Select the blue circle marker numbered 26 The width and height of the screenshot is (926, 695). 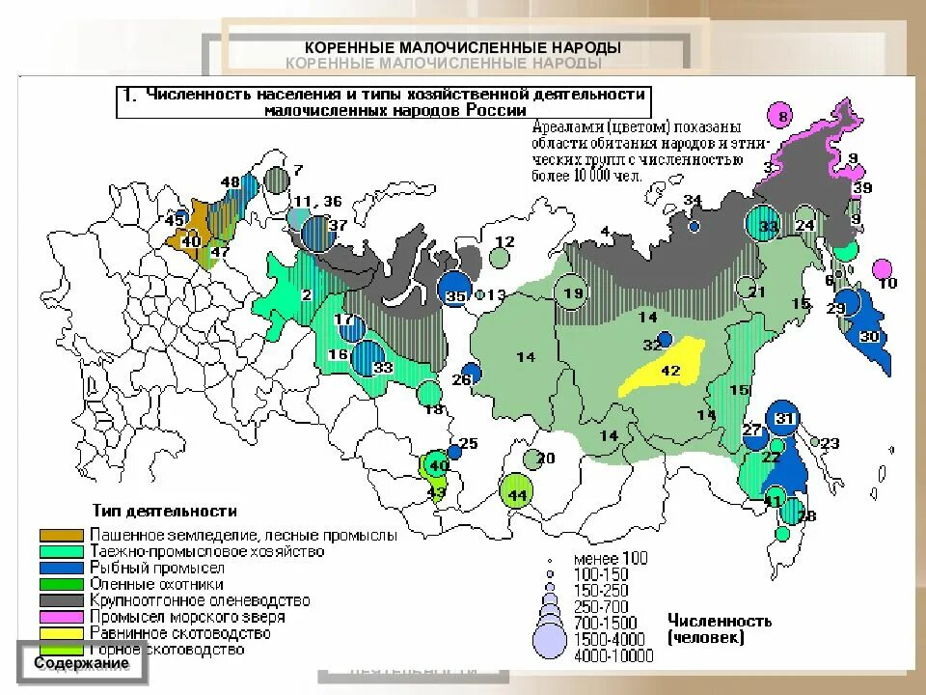471,374
